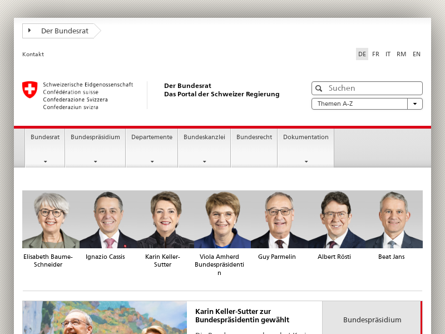
Task: Open Ignazio Cassis's portrait
Action: pos(108,219)
